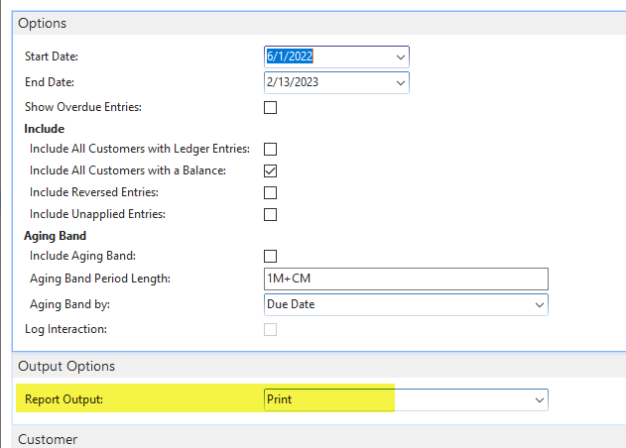
Task: Check Include All Customers with Ledger Entries
Action: click(270, 150)
